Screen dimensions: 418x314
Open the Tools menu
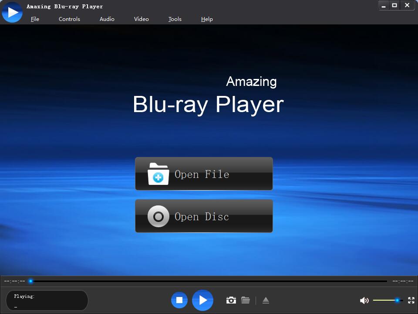(x=175, y=19)
